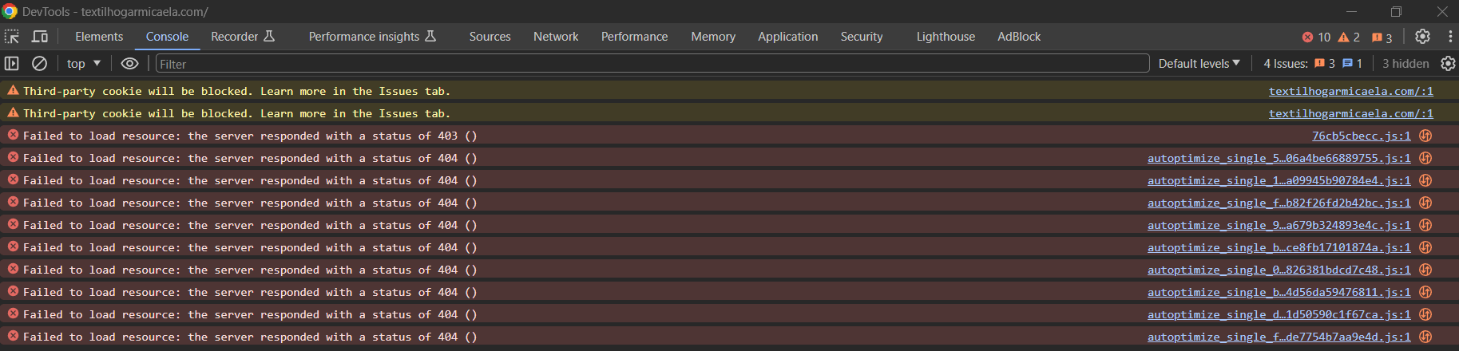
Task: Open the 76cb5cbecc.js:1 source link
Action: pyautogui.click(x=1361, y=136)
